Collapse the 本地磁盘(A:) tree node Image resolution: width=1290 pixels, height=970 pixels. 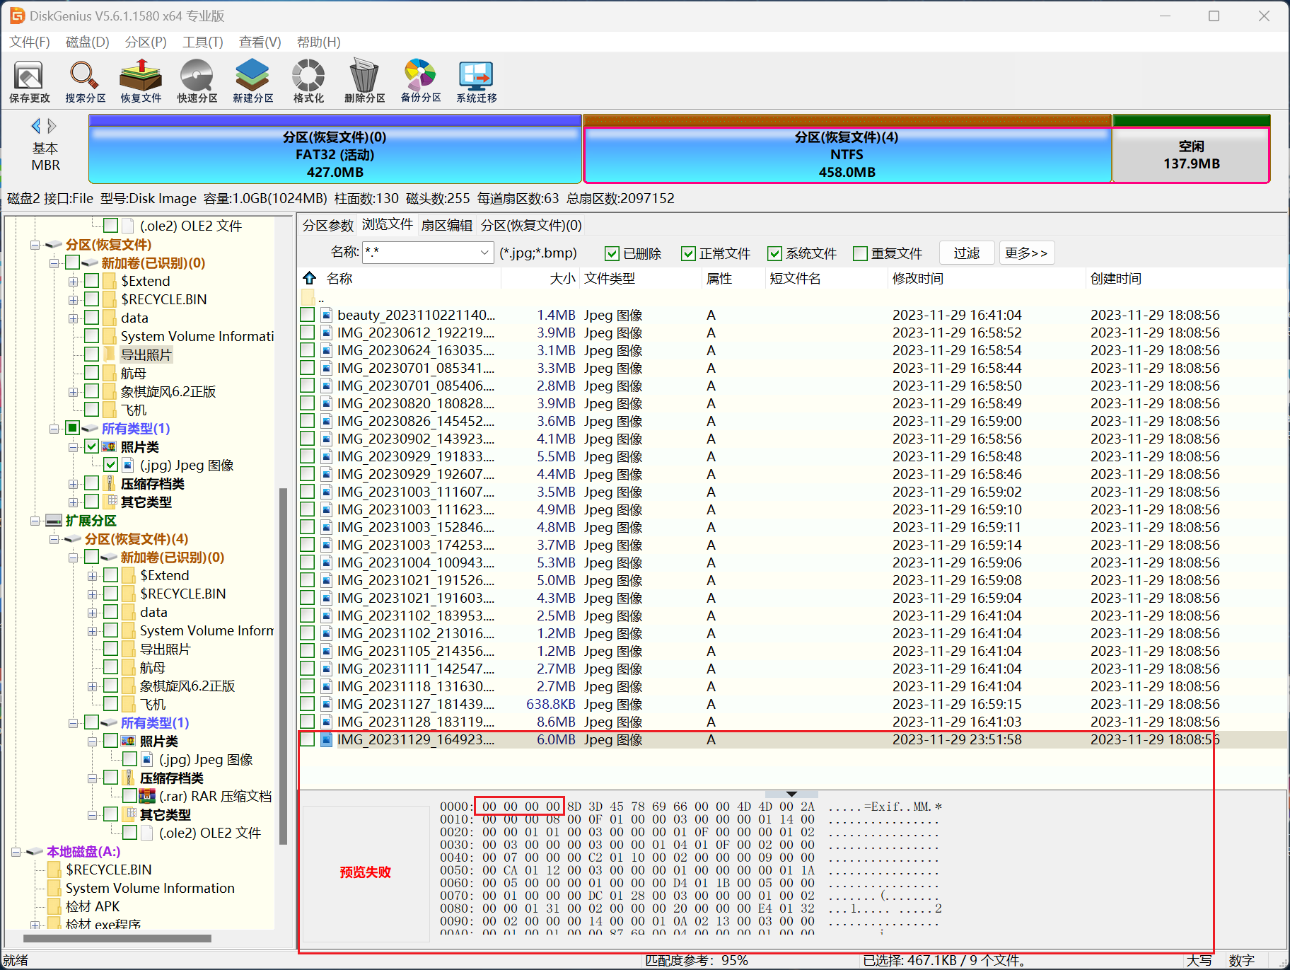(16, 852)
